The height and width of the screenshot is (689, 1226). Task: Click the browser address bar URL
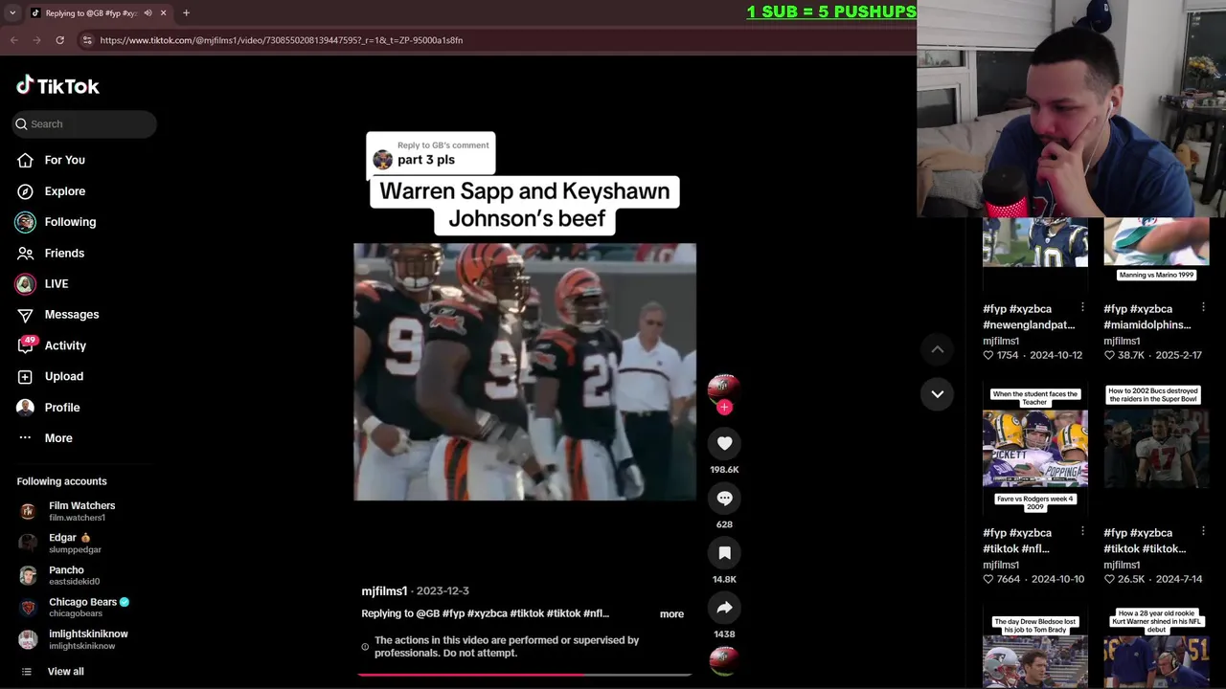click(x=281, y=40)
